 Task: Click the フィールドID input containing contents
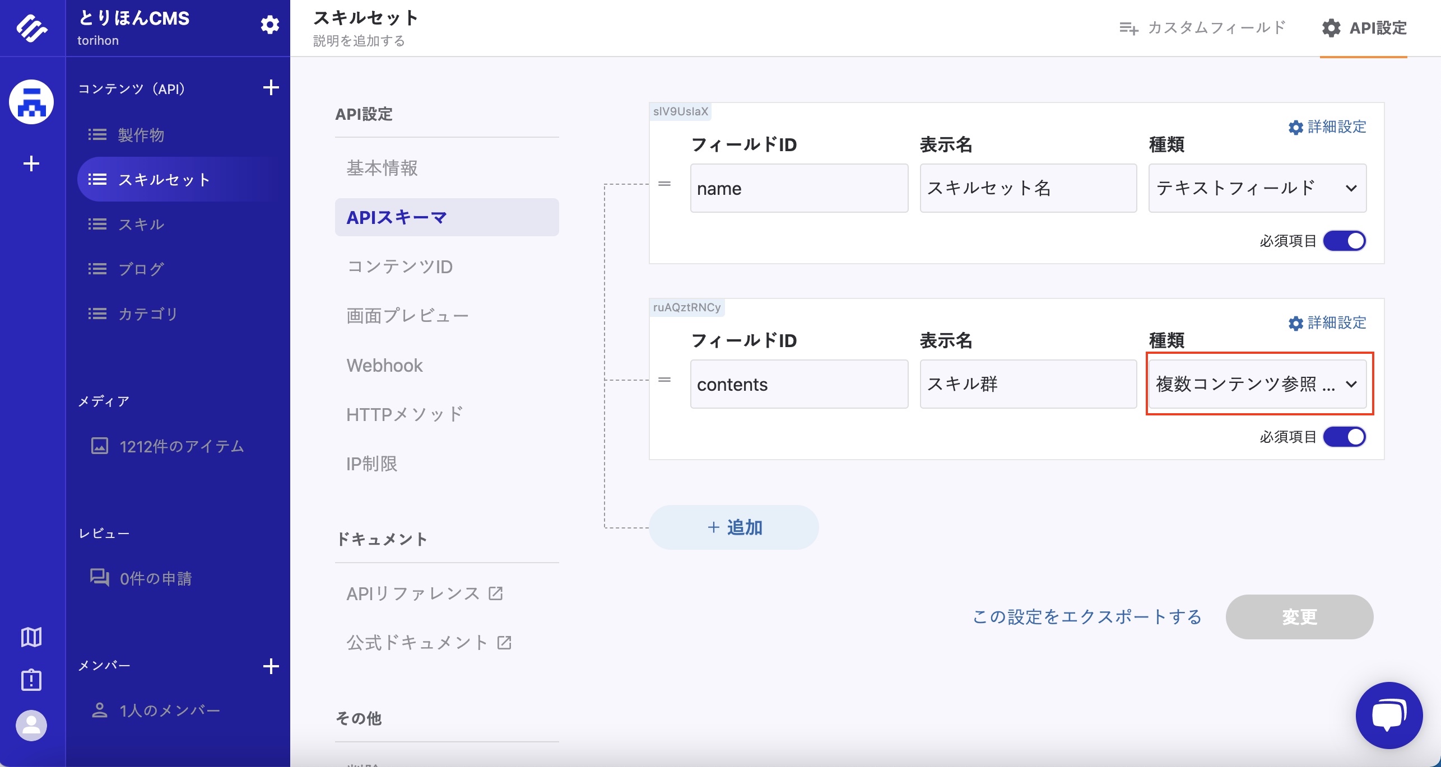pyautogui.click(x=798, y=384)
